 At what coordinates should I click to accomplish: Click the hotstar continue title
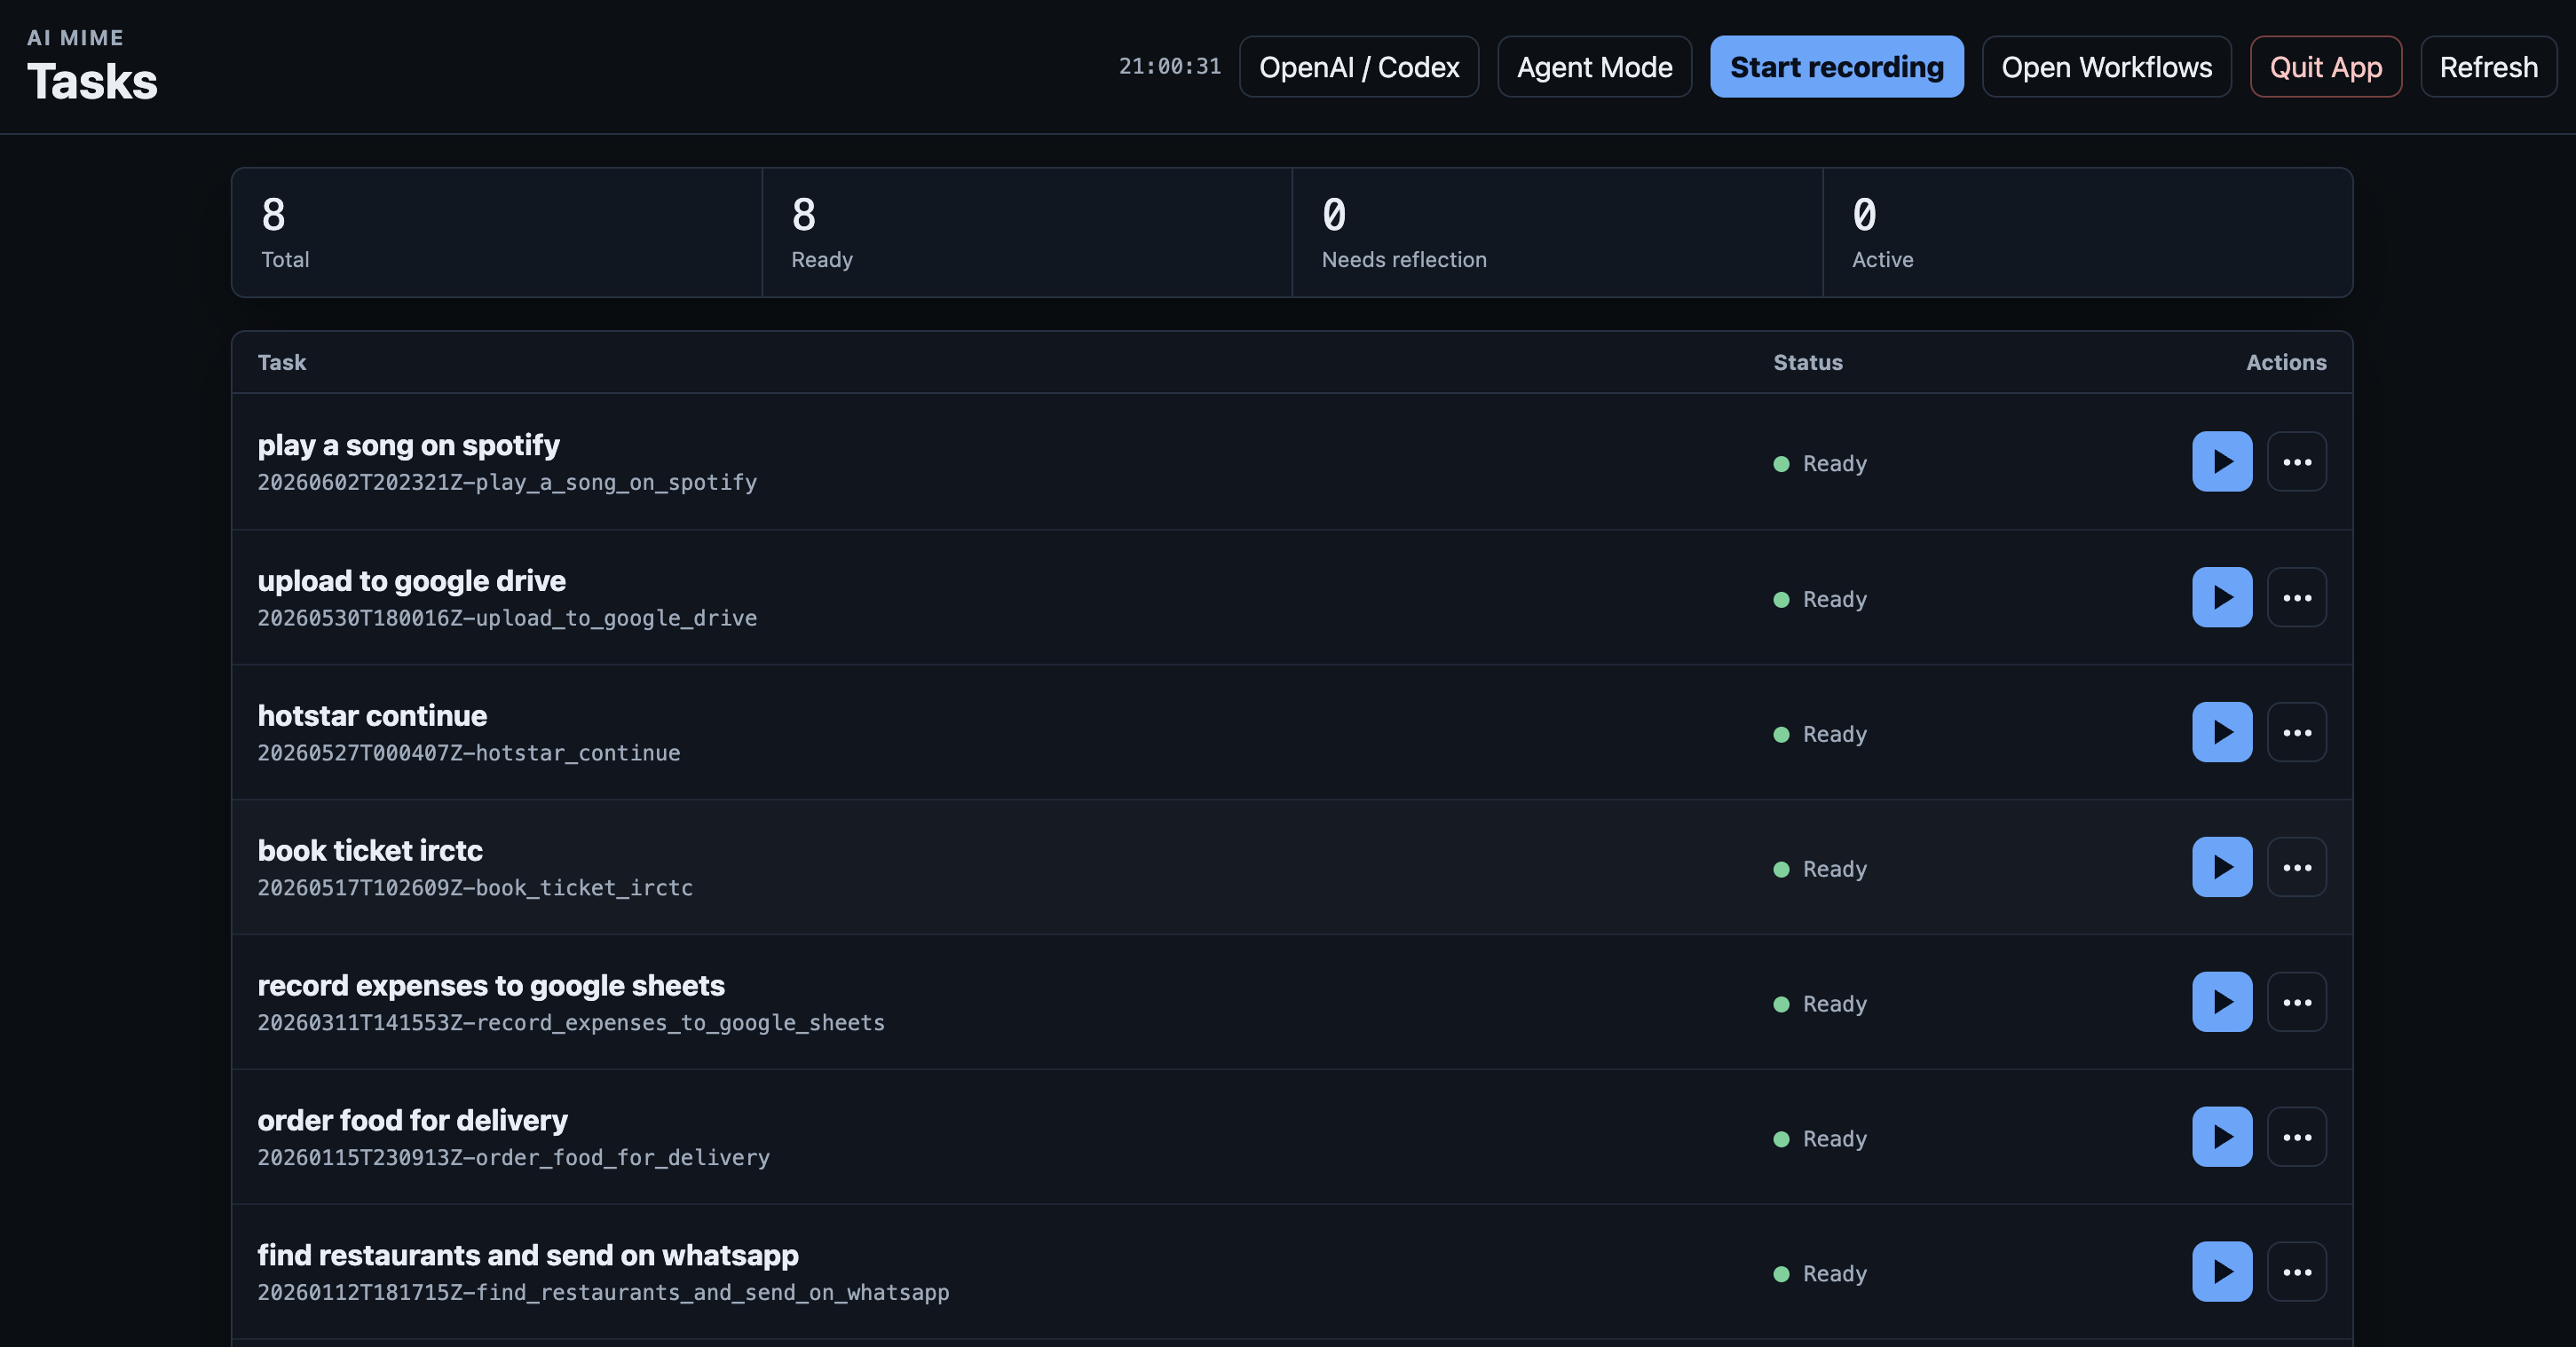372,716
